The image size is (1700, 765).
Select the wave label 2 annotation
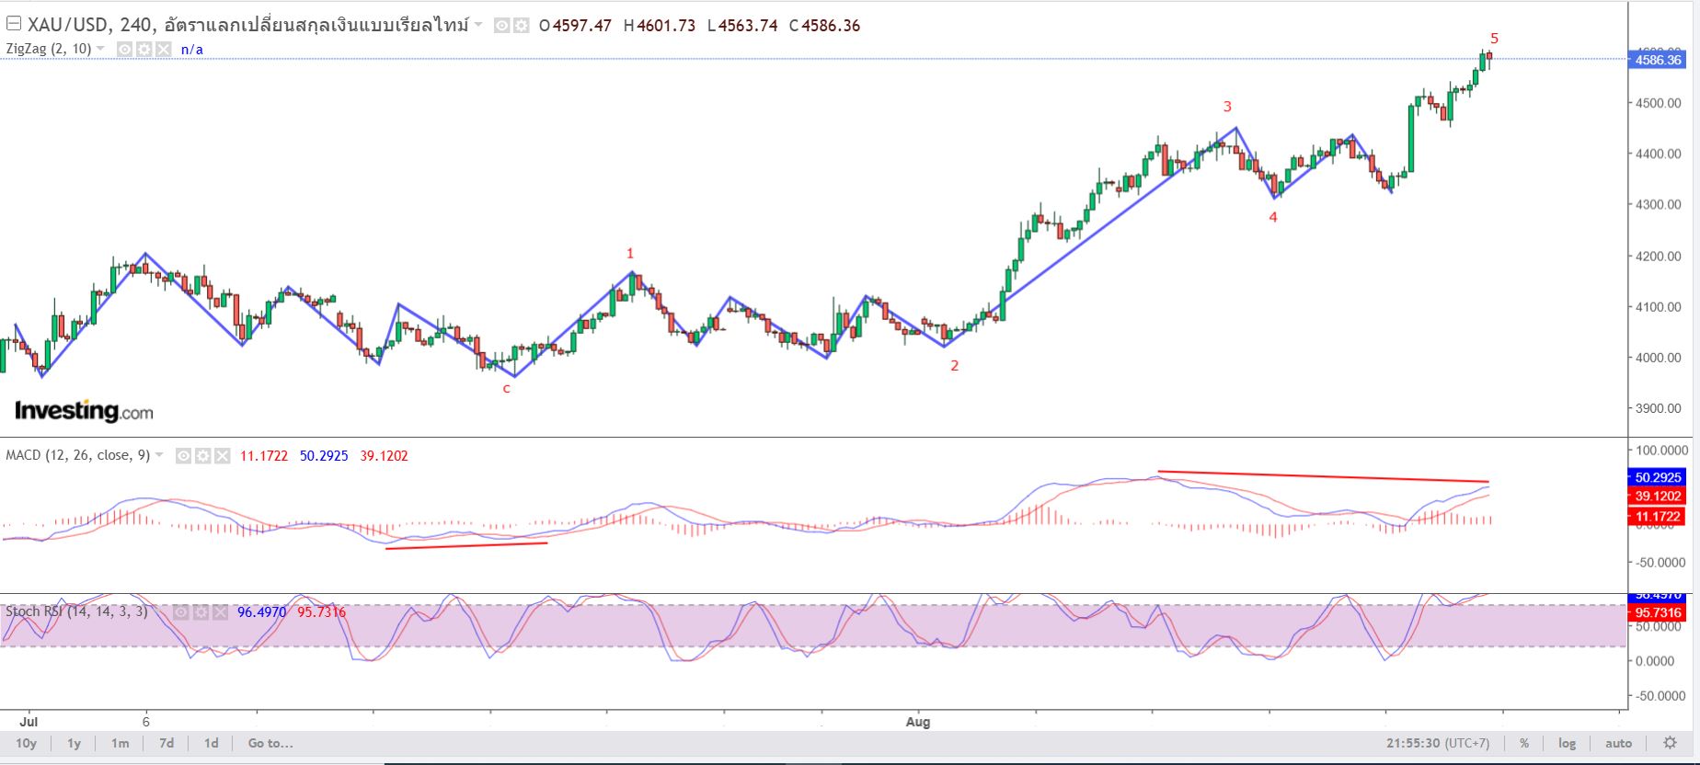[955, 366]
